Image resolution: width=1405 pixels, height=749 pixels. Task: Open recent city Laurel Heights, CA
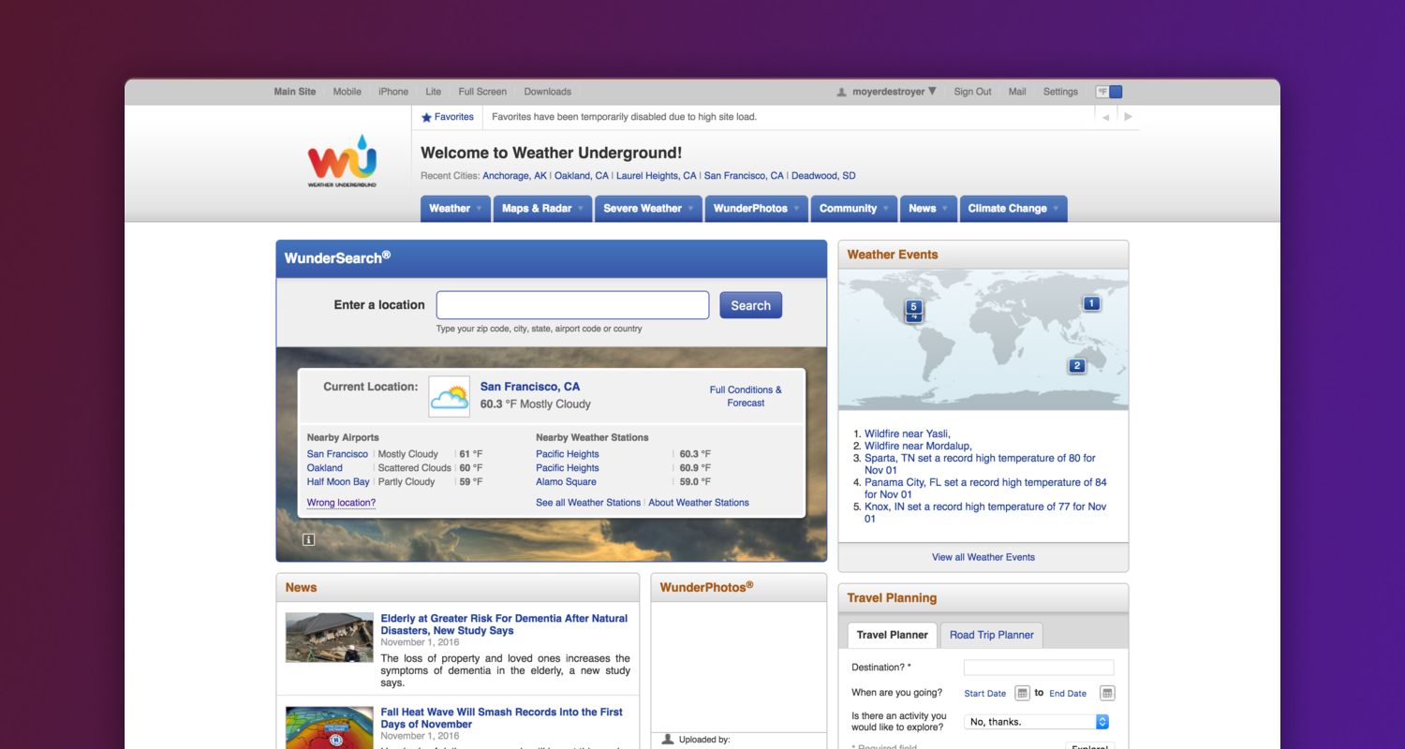tap(657, 176)
